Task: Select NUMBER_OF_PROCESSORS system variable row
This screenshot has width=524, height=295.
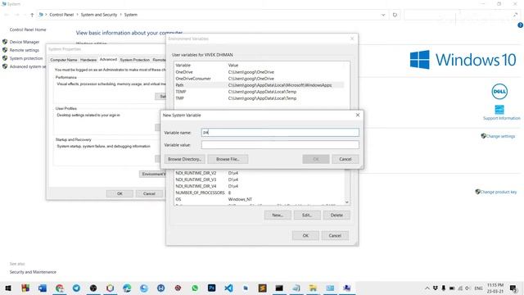Action: point(259,193)
